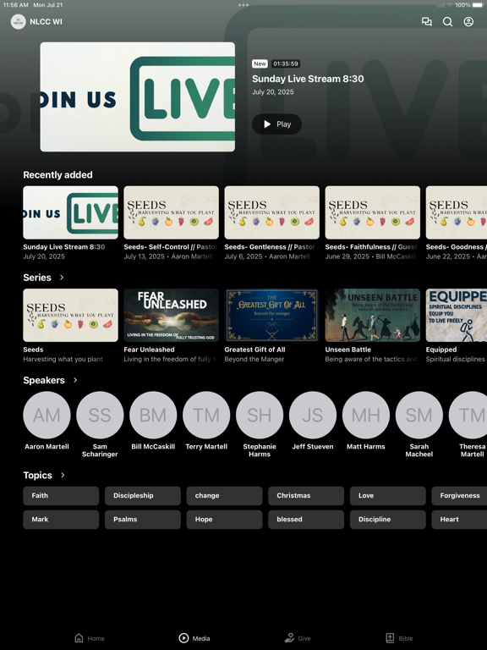
Task: Open Seeds- Self-Control sermon thumbnail
Action: coord(171,212)
